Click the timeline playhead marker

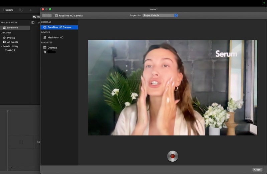coord(7,111)
